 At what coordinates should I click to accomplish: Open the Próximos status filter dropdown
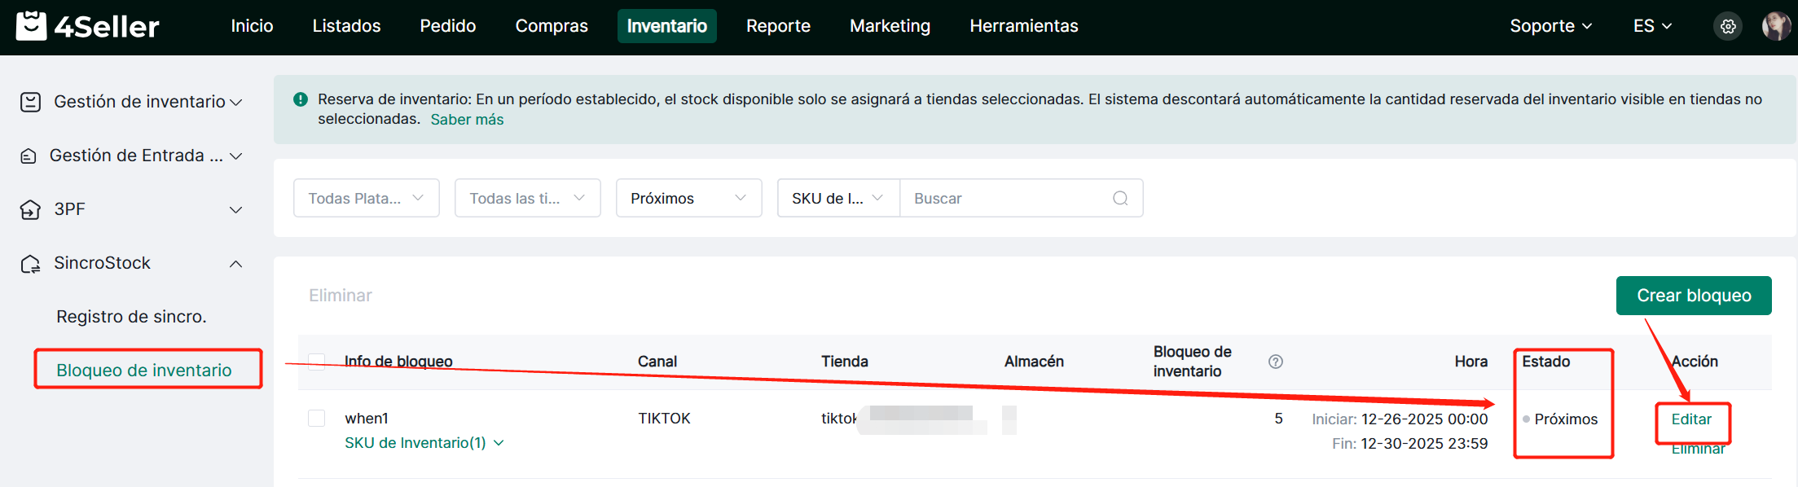click(x=688, y=199)
